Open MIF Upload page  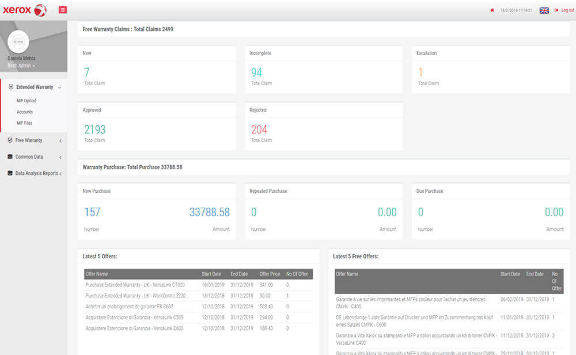click(x=26, y=101)
